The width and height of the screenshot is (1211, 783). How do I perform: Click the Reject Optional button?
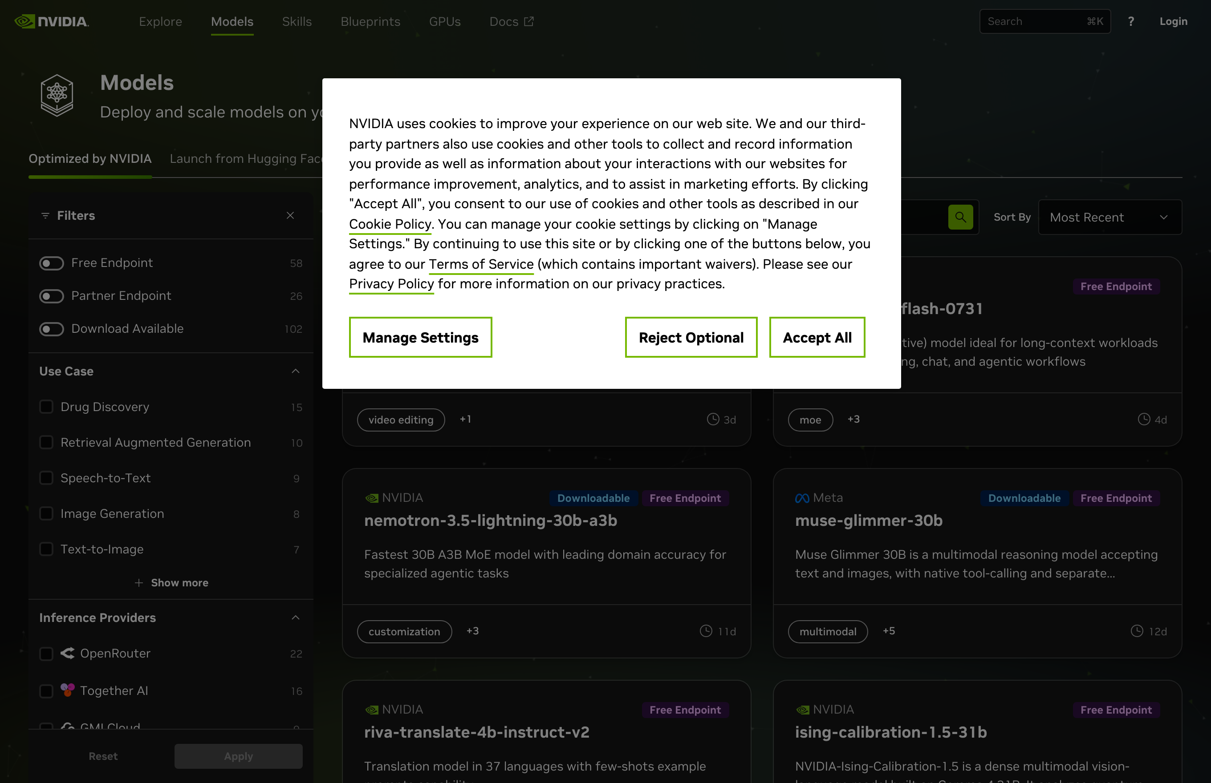point(691,337)
